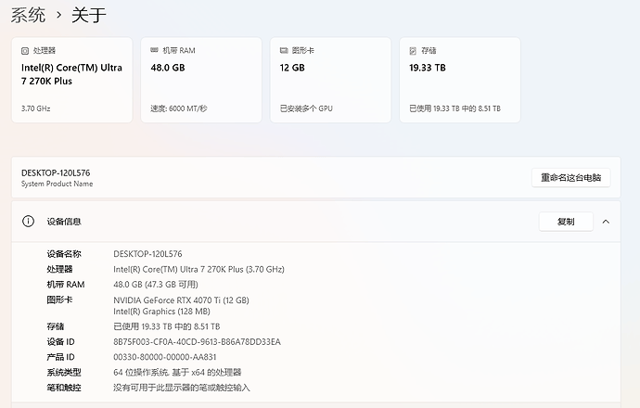Click DESKTOP-120L576 value in 设备名称 row
Screen dimensions: 640x408
(147, 254)
